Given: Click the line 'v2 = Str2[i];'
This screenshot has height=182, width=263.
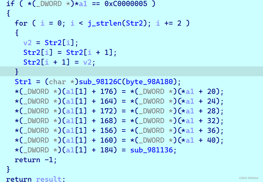Looking at the screenshot, I should point(51,43).
